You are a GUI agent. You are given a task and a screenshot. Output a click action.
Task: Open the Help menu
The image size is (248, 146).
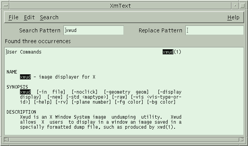point(233,17)
